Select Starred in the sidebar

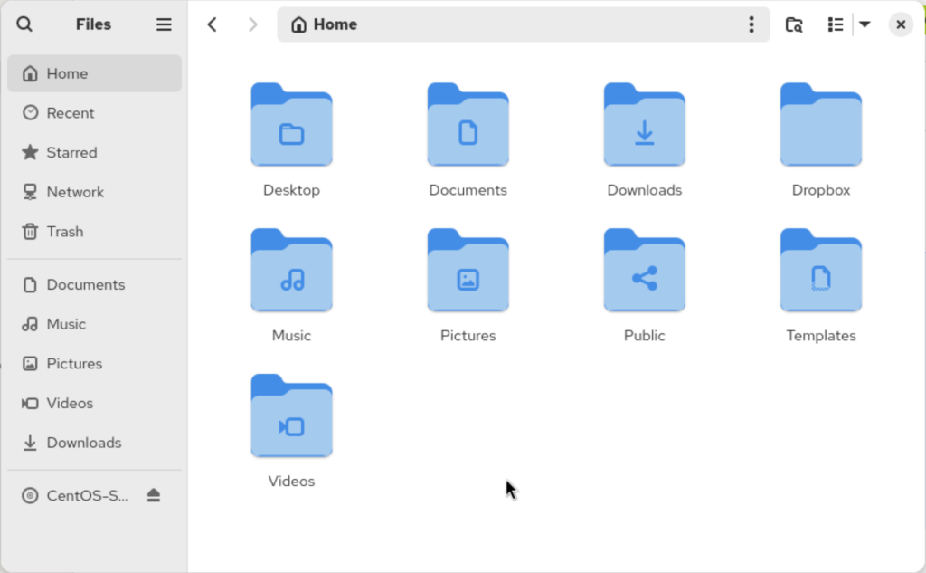[x=71, y=152]
